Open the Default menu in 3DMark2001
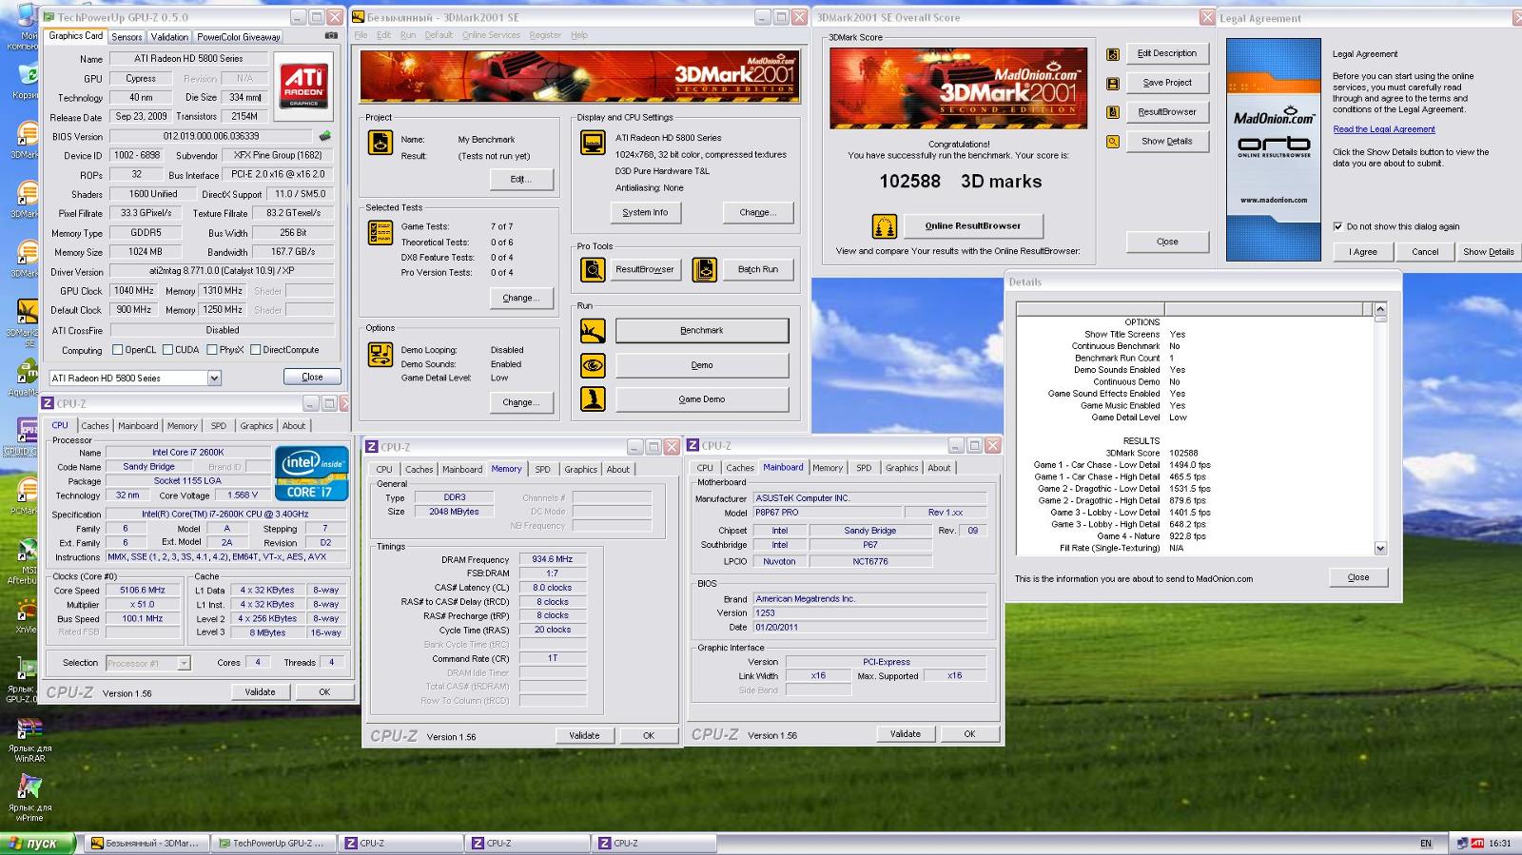This screenshot has height=855, width=1522. click(x=439, y=35)
